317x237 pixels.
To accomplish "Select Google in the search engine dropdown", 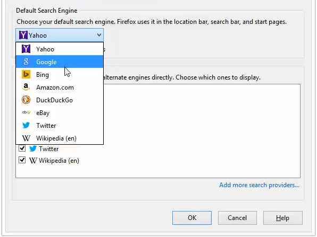I will [60, 62].
